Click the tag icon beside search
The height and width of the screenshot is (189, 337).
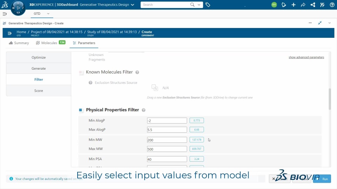pyautogui.click(x=208, y=5)
